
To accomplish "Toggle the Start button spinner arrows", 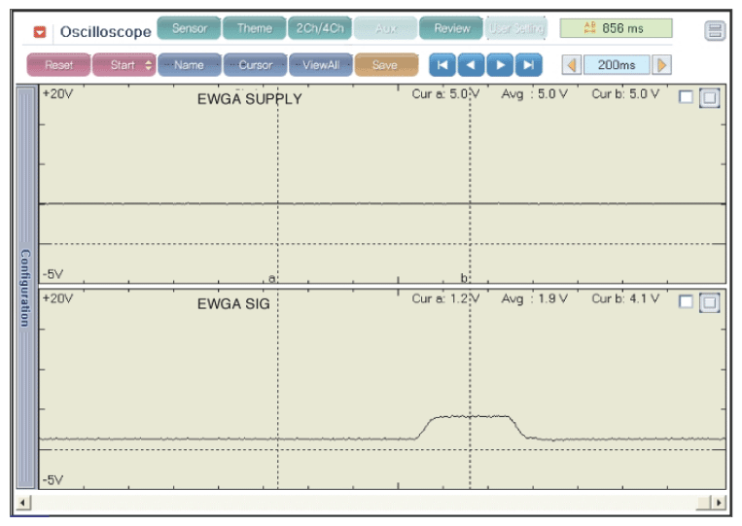I will click(x=148, y=65).
